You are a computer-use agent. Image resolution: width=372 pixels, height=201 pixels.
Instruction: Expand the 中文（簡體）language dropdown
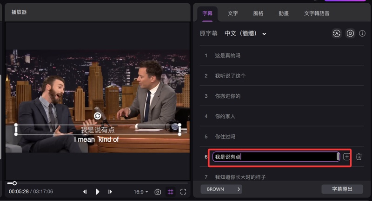pos(245,34)
